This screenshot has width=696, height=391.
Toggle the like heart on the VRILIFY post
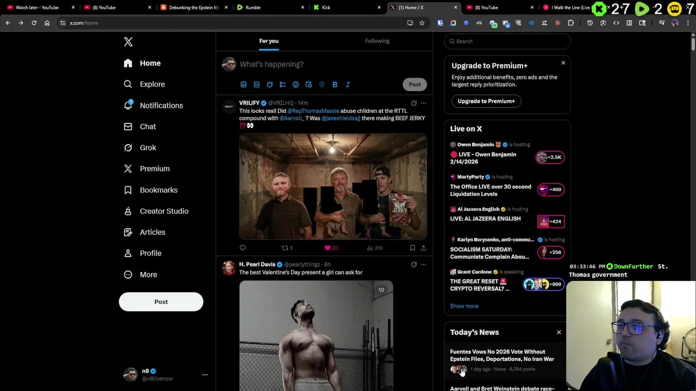point(331,248)
